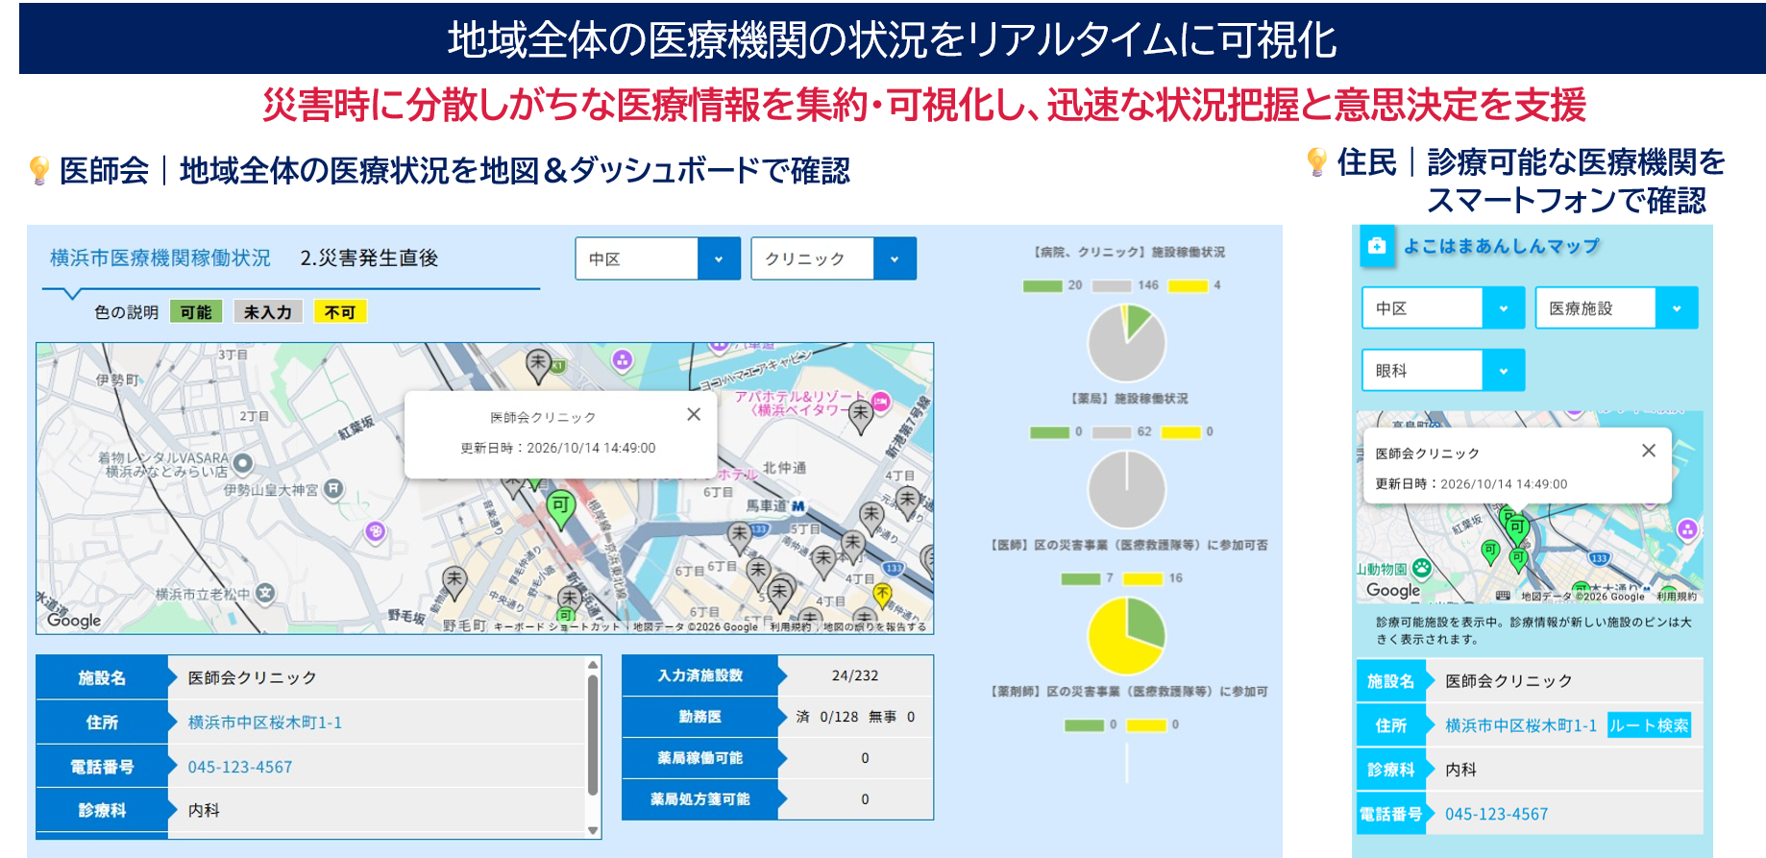Click the yellow 不 pin on the dashboard map

pyautogui.click(x=881, y=598)
